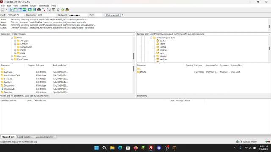Open File Explorer from the taskbar
Viewport: 271px width, 152px height.
pyautogui.click(x=112, y=148)
